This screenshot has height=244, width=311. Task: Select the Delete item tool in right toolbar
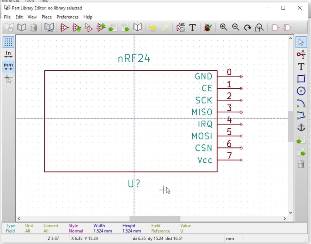coord(301,164)
